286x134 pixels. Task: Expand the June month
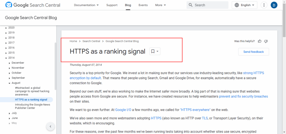point(9,118)
